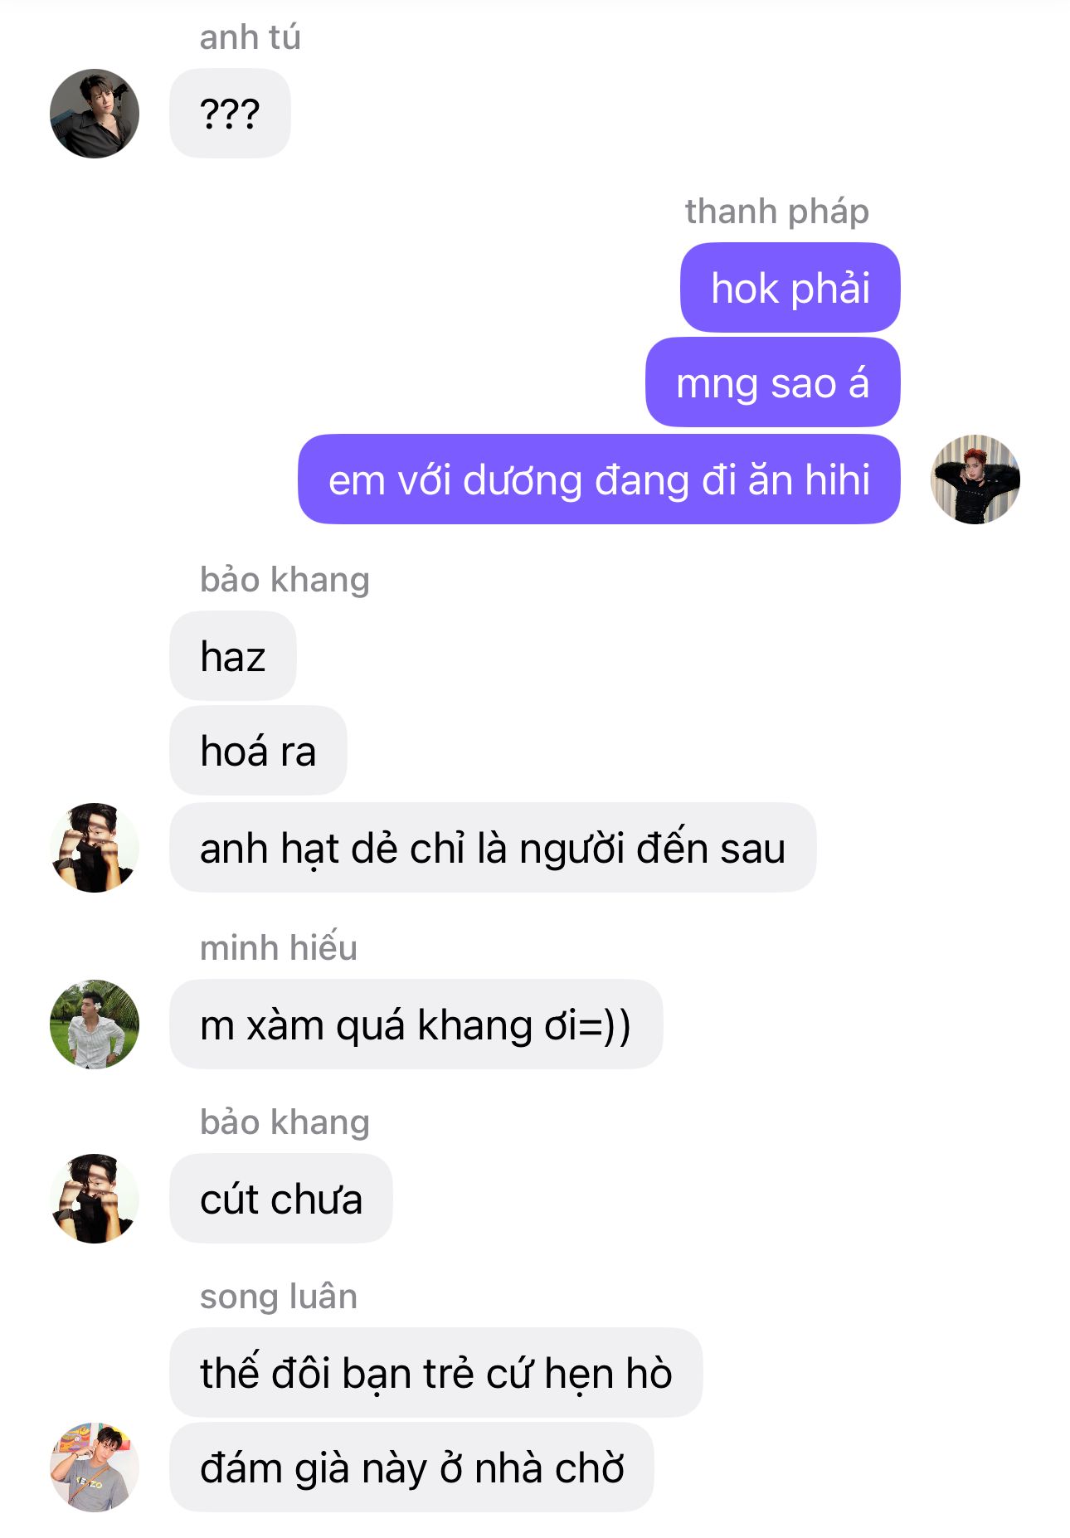Screen dimensions: 1070x1538
Task: Select the 'hoá ra' message
Action: pos(258,751)
